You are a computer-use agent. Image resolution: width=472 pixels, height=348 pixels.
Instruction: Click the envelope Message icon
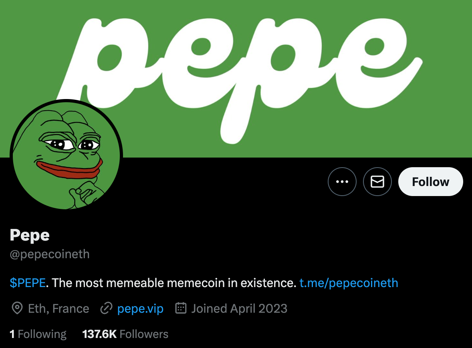coord(377,182)
